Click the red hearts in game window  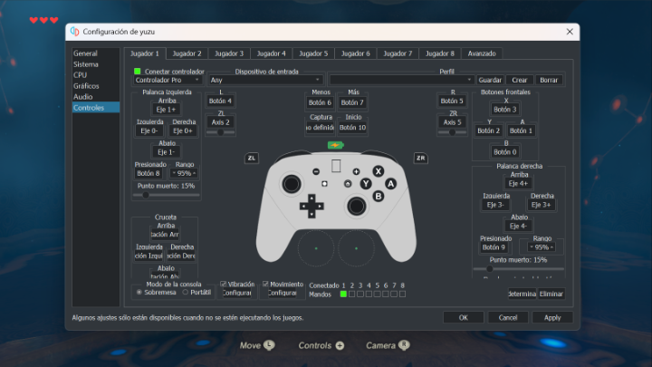[x=43, y=20]
